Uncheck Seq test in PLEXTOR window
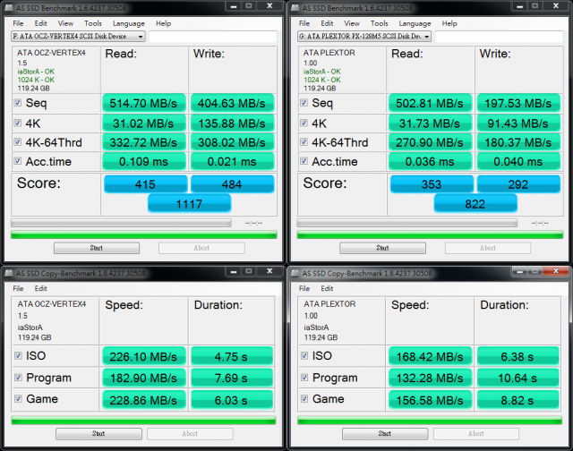The width and height of the screenshot is (573, 451). [x=304, y=103]
